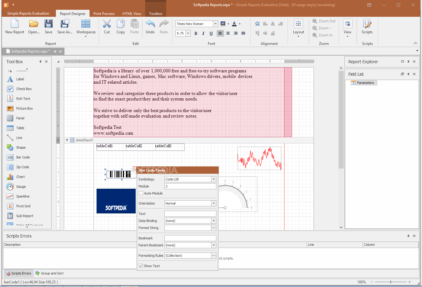The height and width of the screenshot is (287, 422).
Task: Open a report file with Open...
Action: click(34, 24)
